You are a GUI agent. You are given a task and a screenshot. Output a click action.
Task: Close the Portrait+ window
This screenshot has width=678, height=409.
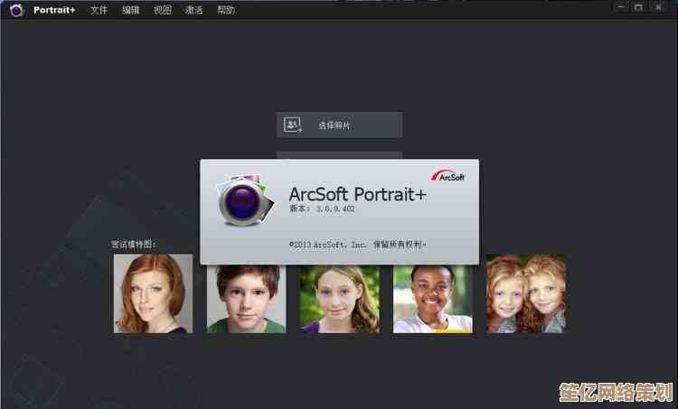click(659, 7)
